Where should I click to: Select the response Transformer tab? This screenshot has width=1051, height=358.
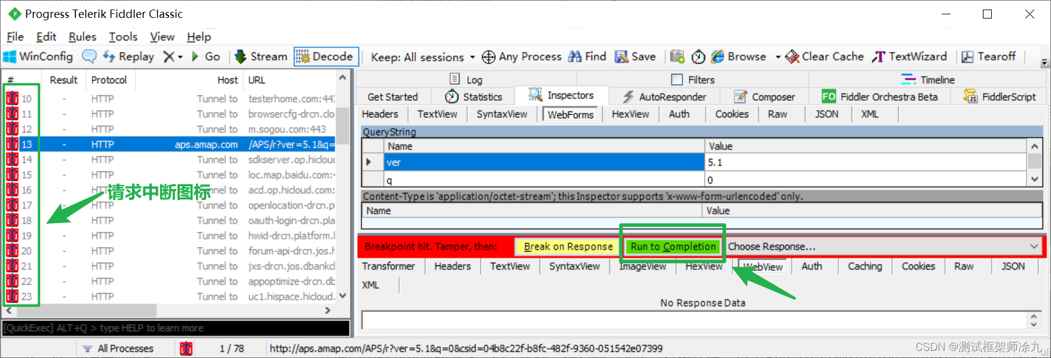[388, 266]
